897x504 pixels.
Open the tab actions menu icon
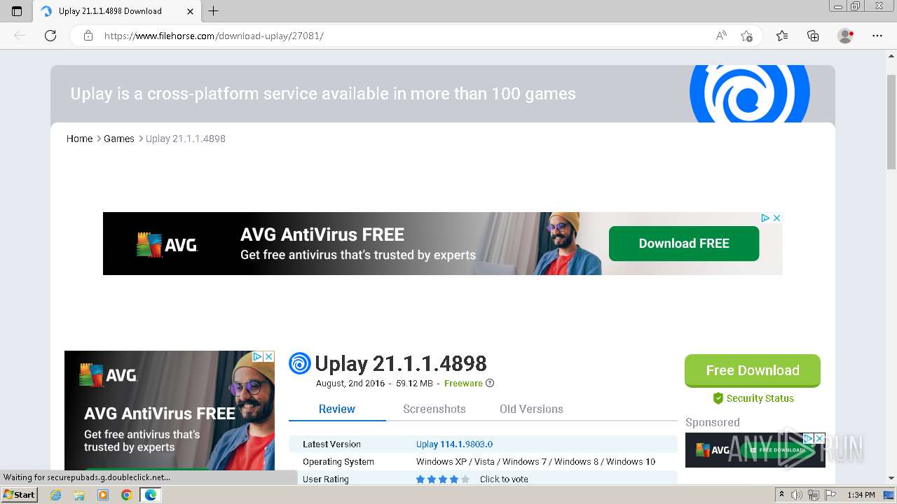tap(17, 11)
